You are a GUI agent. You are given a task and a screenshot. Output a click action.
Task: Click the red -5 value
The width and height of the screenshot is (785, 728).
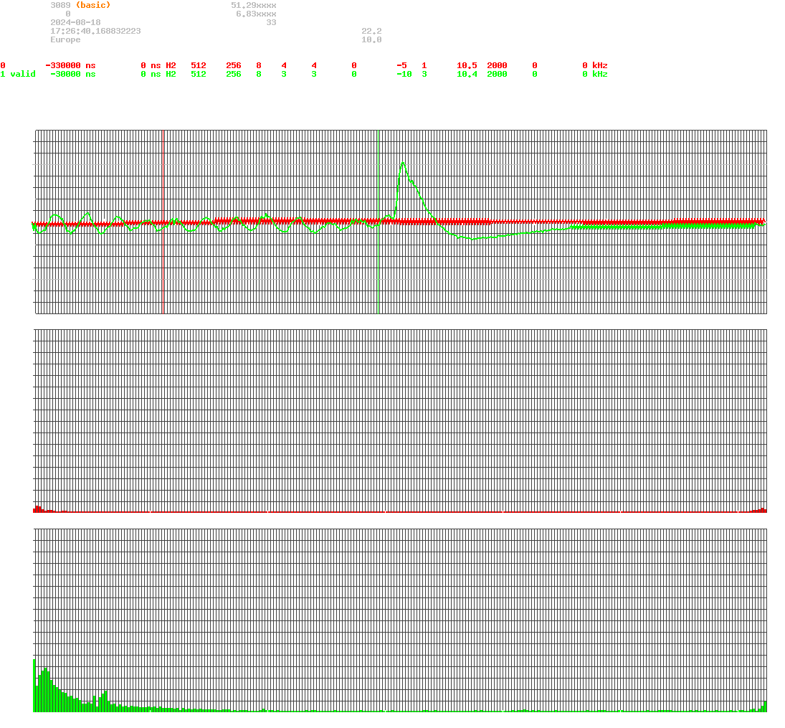click(x=401, y=66)
